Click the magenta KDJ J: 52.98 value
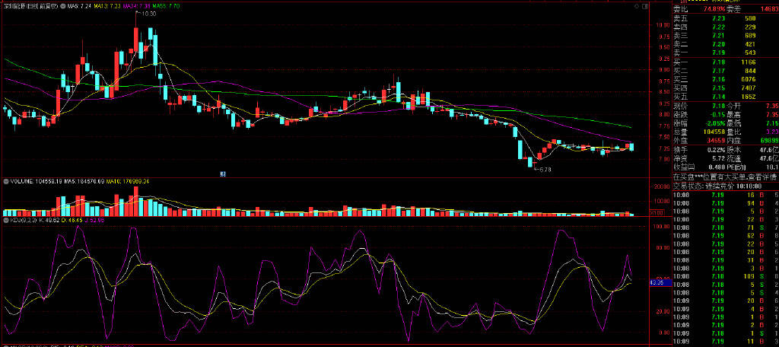 click(x=94, y=220)
